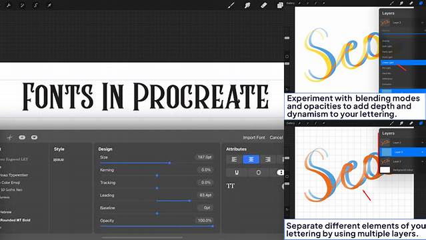Click modify square button in blending modes sidebar
This screenshot has width=426, height=240.
coord(287,57)
